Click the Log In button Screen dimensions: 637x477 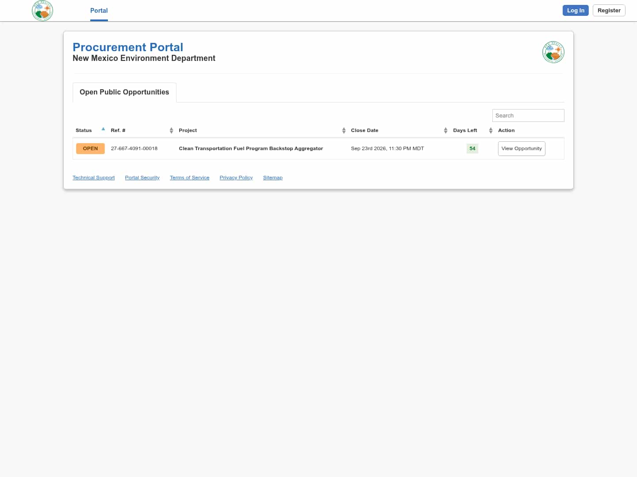576,11
